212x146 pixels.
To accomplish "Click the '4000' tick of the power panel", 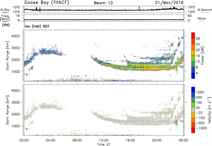I will (x=15, y=36).
